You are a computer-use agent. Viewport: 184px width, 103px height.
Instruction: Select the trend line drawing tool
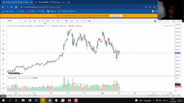[x=3, y=26]
